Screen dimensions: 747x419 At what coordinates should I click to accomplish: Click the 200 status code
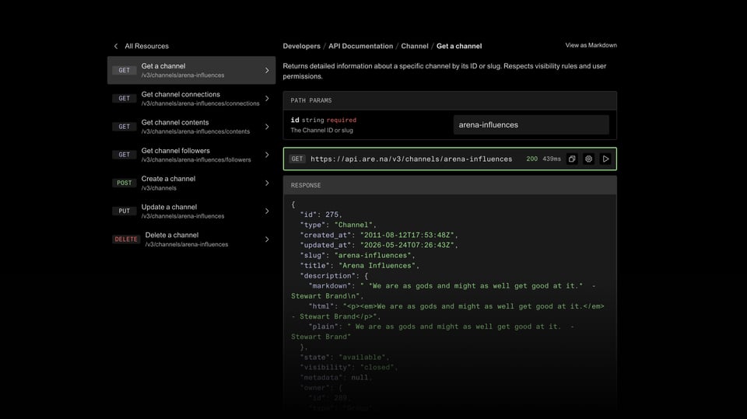(x=531, y=159)
